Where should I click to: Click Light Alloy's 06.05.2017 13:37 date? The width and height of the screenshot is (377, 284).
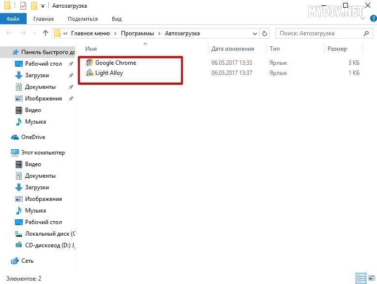[x=231, y=73]
